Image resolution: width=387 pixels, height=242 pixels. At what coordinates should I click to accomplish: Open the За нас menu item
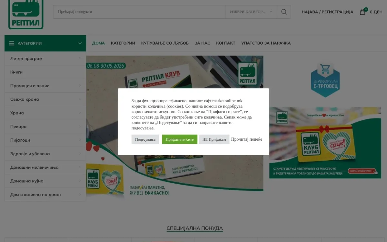tap(202, 43)
